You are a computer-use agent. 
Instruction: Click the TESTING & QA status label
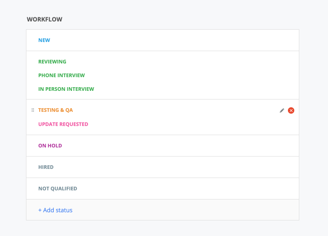56,110
